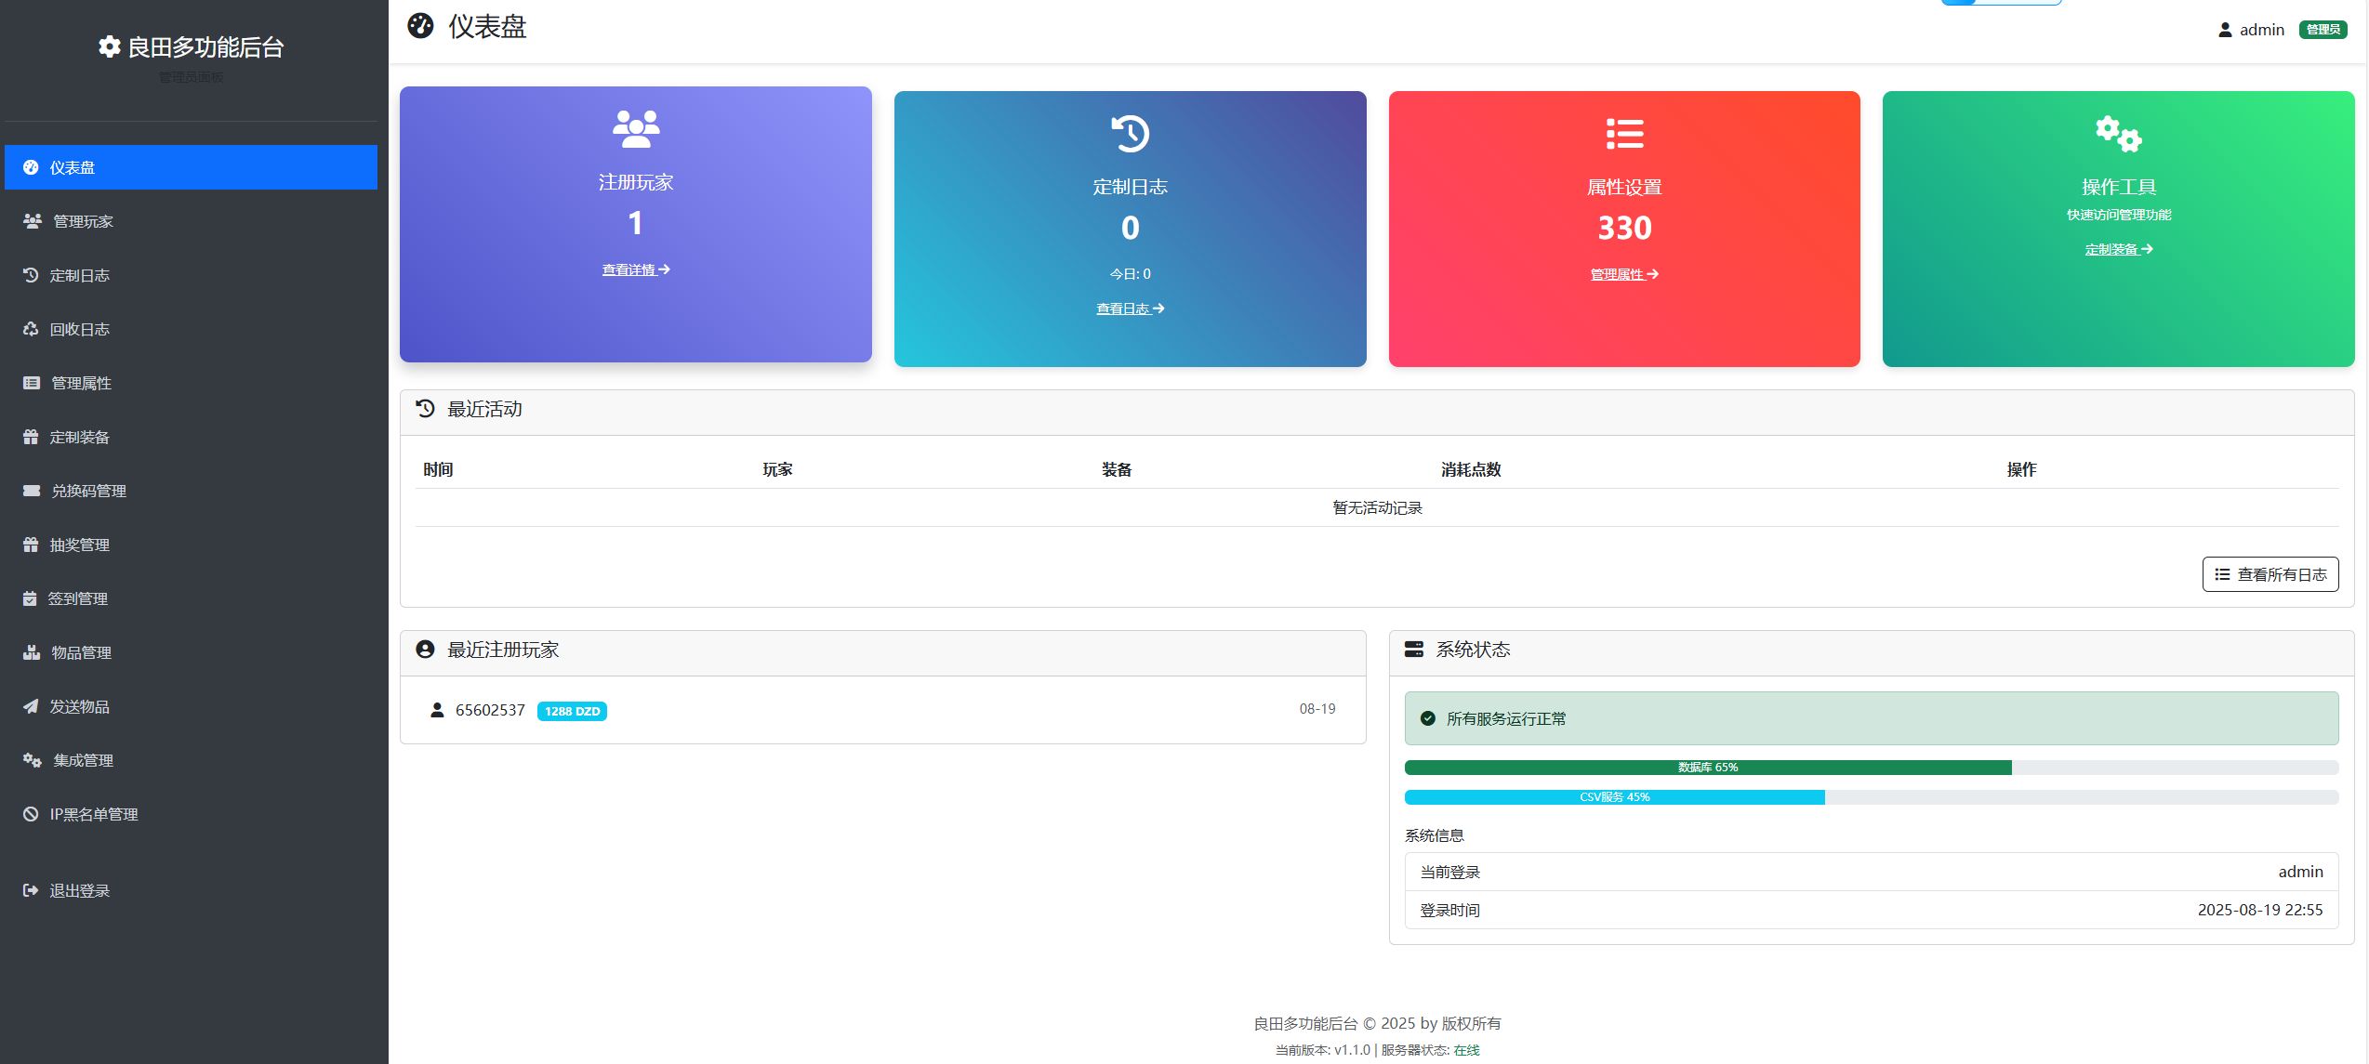The image size is (2369, 1064).
Task: Click the user circle icon beside 最近注册玩家
Action: click(x=426, y=650)
